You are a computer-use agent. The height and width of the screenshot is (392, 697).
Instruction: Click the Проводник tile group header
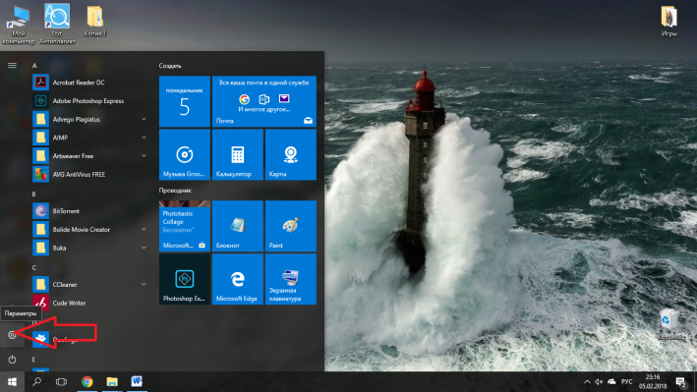click(175, 191)
